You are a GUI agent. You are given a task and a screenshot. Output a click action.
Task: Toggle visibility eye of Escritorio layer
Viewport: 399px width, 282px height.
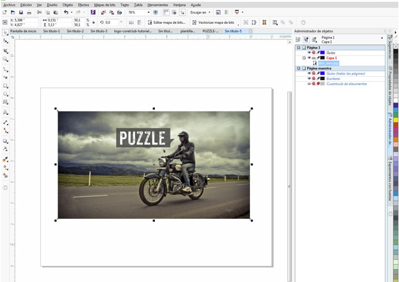(309, 79)
